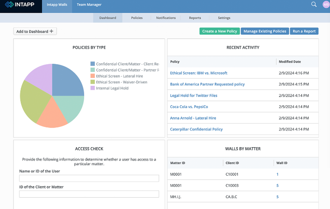Open Ethical Screen: IBM vs. Microsoft
330x209 pixels.
tap(198, 73)
